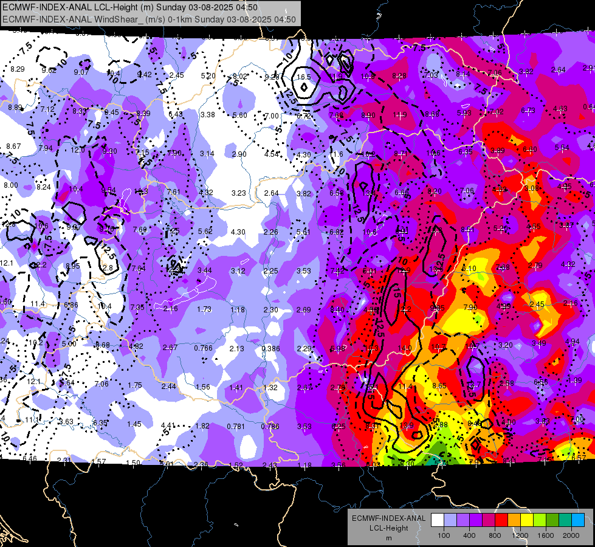The width and height of the screenshot is (595, 547).
Task: Click the wind shear value 5.00 on the map
Action: click(69, 344)
